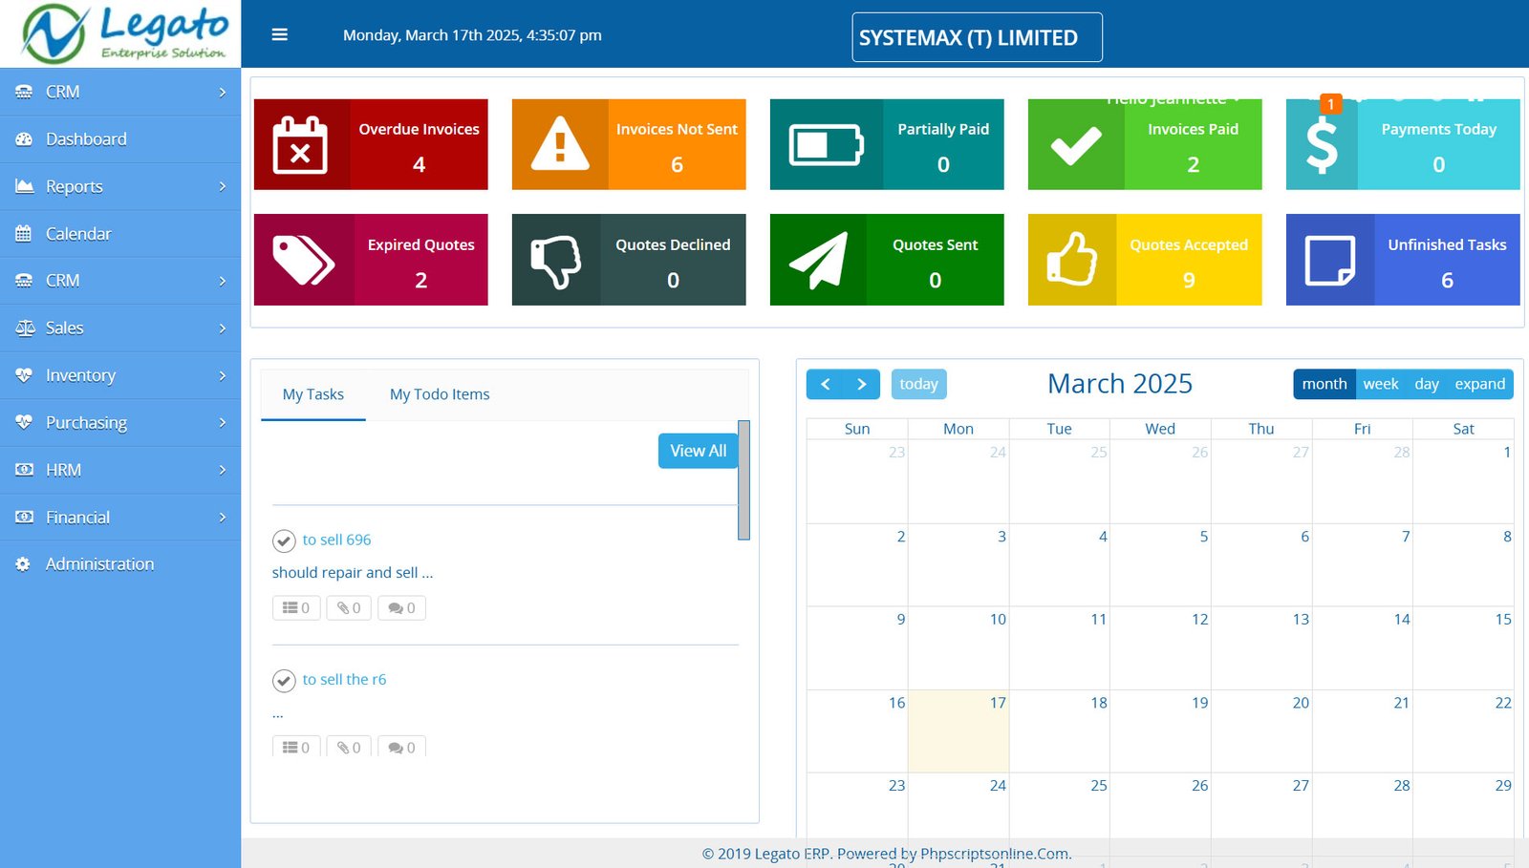Click the Purchasing icon in sidebar
This screenshot has width=1529, height=868.
(24, 422)
